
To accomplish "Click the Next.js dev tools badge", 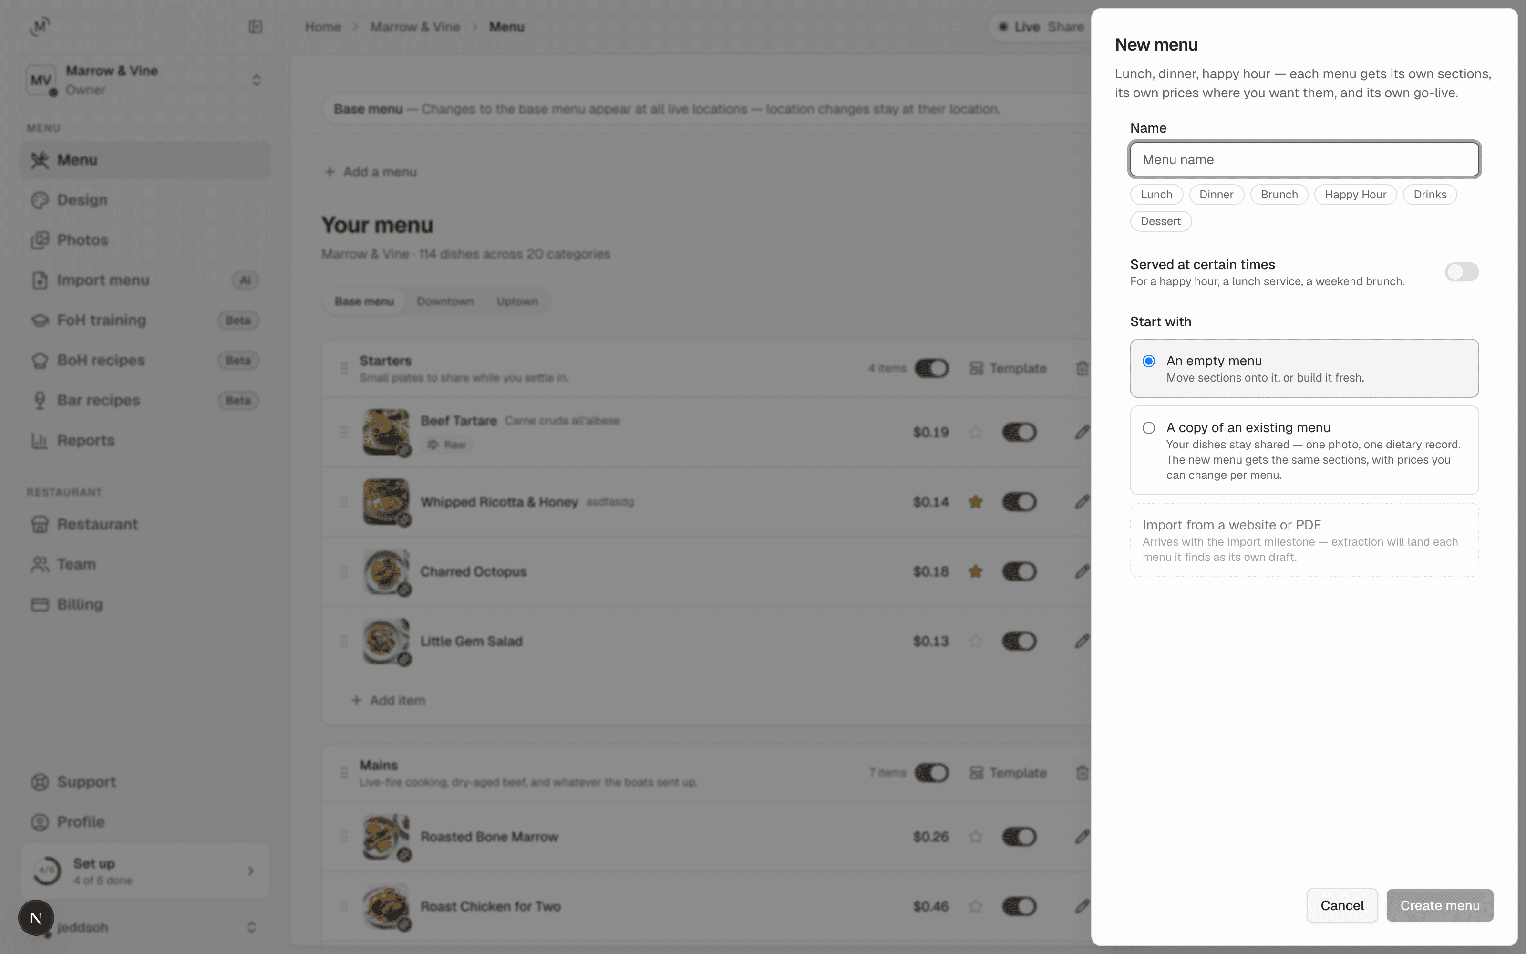I will pyautogui.click(x=36, y=917).
